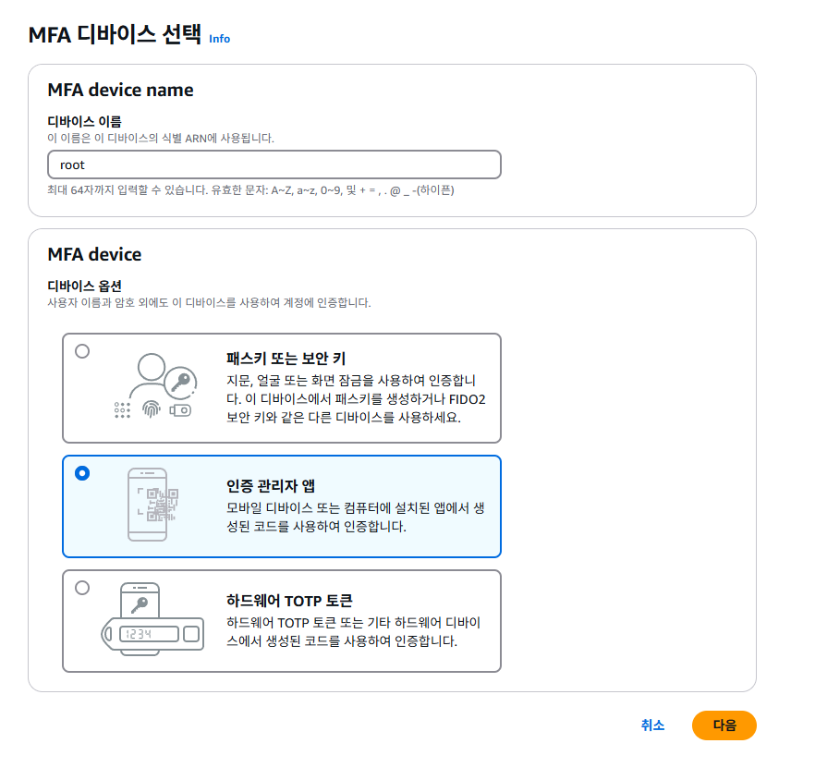Screen dimensions: 815x780
Task: Click the MFA device name section heading
Action: click(x=121, y=90)
